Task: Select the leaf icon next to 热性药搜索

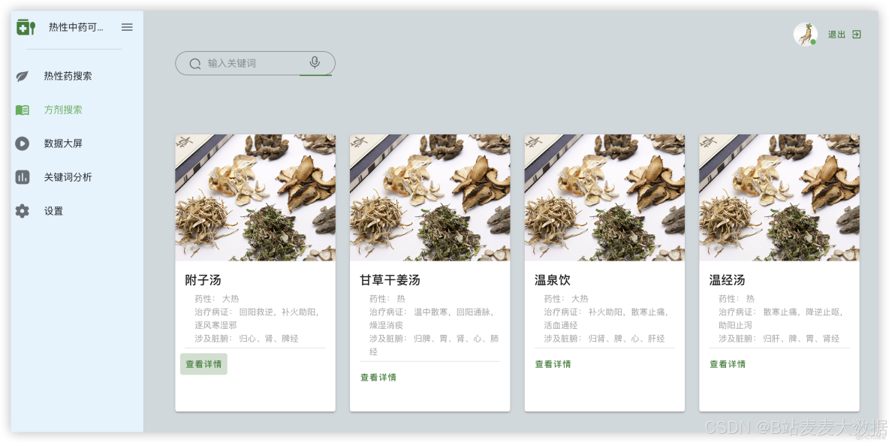Action: (x=22, y=75)
